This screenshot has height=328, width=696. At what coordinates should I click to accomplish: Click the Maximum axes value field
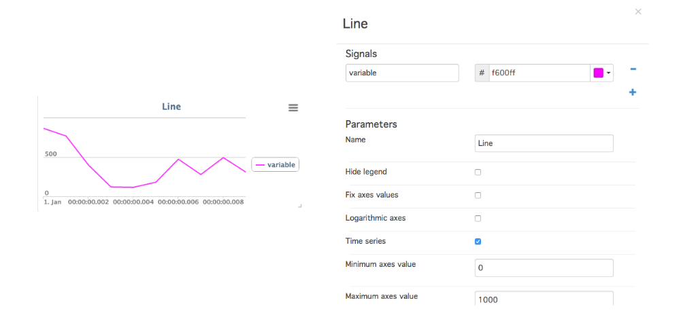(x=544, y=298)
